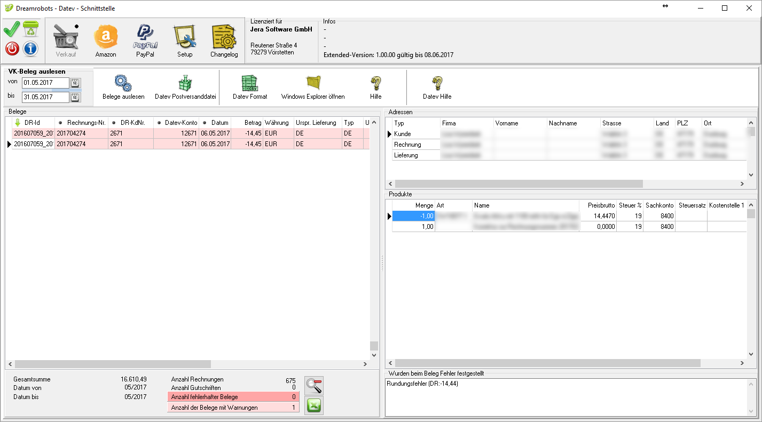Sort Belege by Rechnungs-Nr. column
The height and width of the screenshot is (422, 762).
[x=82, y=123]
